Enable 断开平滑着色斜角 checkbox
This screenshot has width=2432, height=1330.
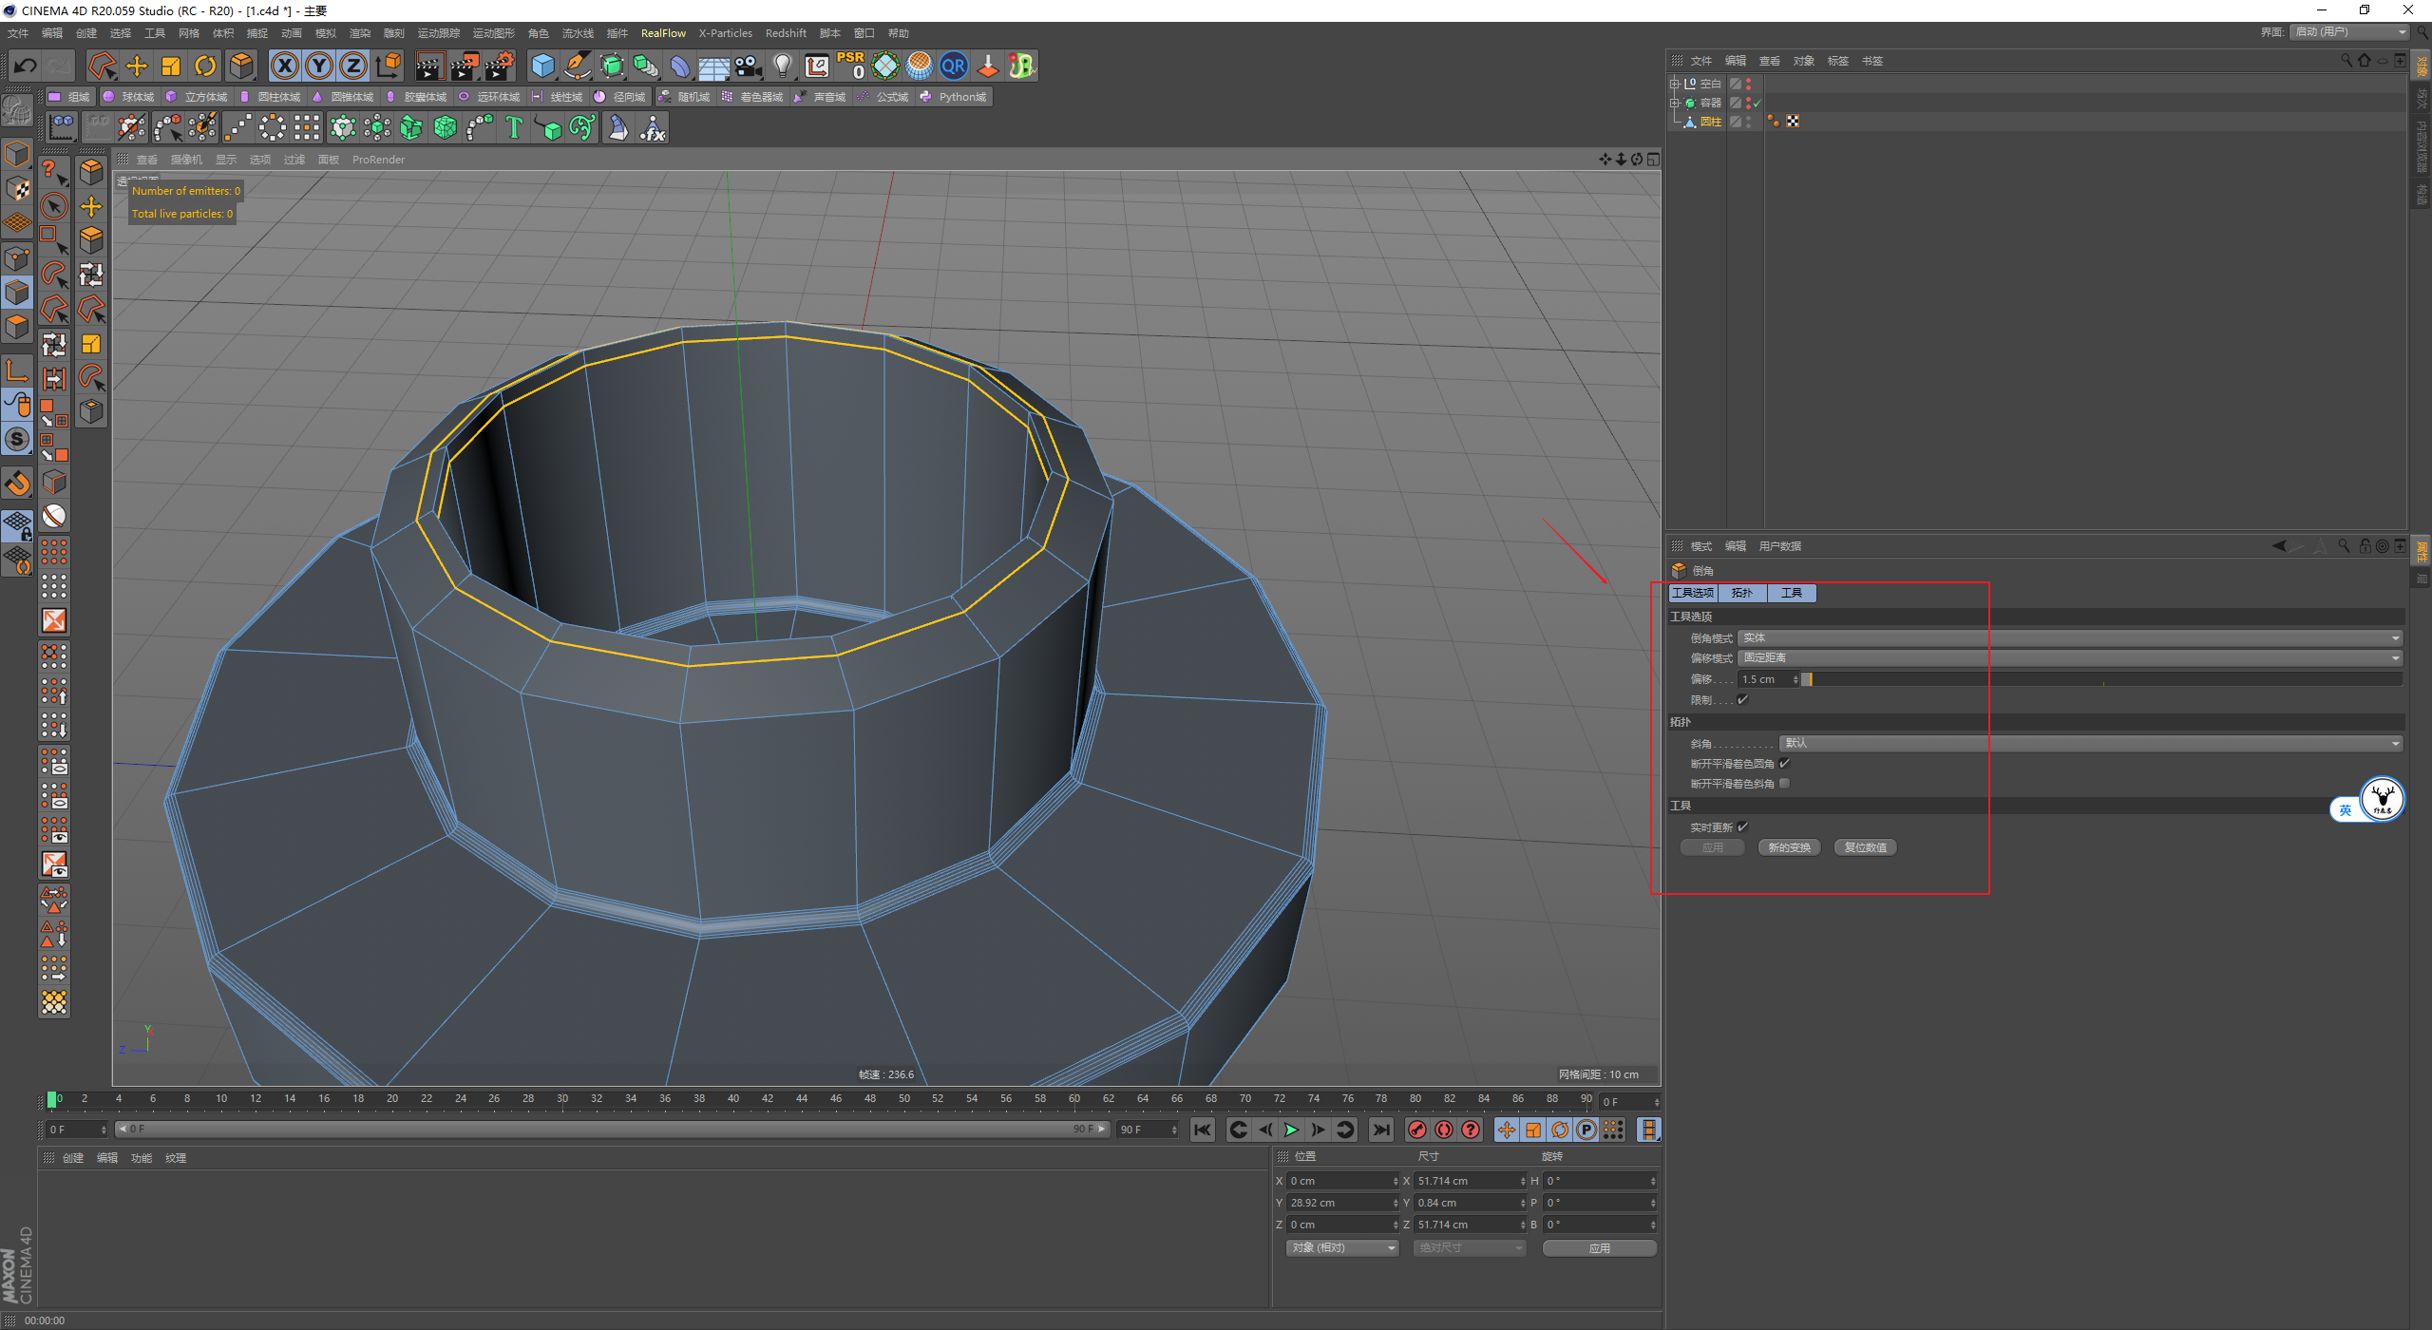[1785, 784]
